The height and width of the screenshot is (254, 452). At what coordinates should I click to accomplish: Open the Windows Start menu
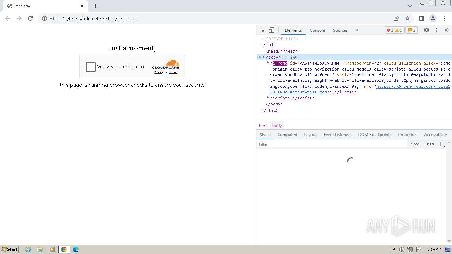[10, 249]
